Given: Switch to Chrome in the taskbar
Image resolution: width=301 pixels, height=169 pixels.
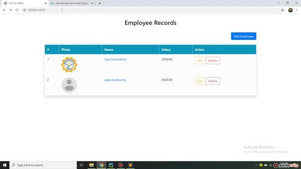Looking at the screenshot, I should [101, 165].
